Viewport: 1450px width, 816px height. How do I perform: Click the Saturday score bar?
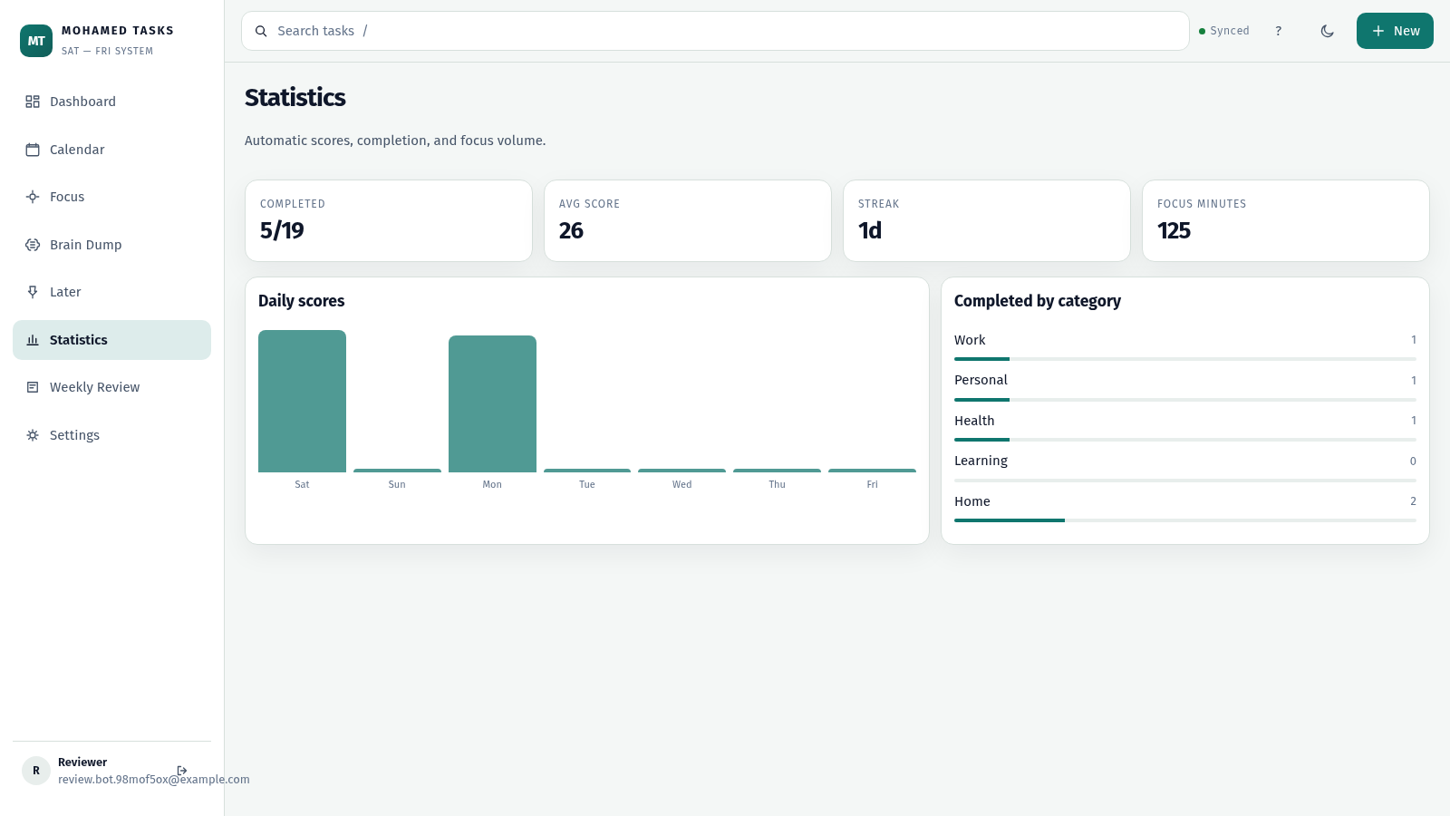302,401
